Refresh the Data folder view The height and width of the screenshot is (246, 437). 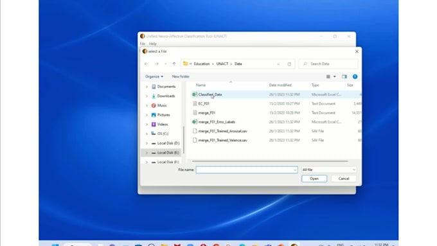pyautogui.click(x=289, y=64)
